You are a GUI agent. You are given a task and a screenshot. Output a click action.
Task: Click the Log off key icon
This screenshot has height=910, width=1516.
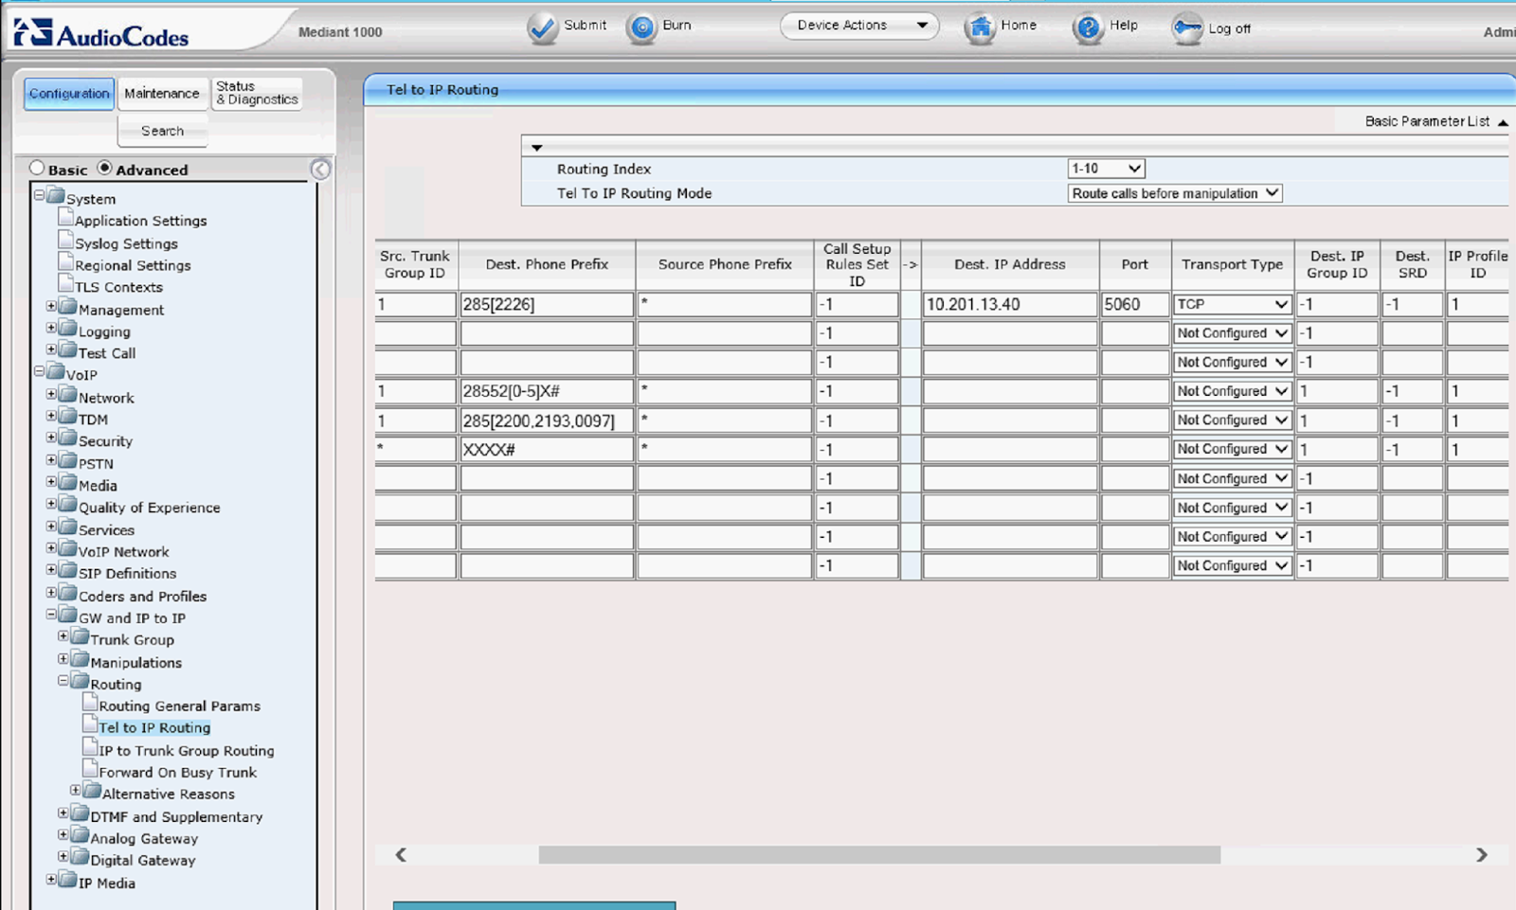[1186, 28]
